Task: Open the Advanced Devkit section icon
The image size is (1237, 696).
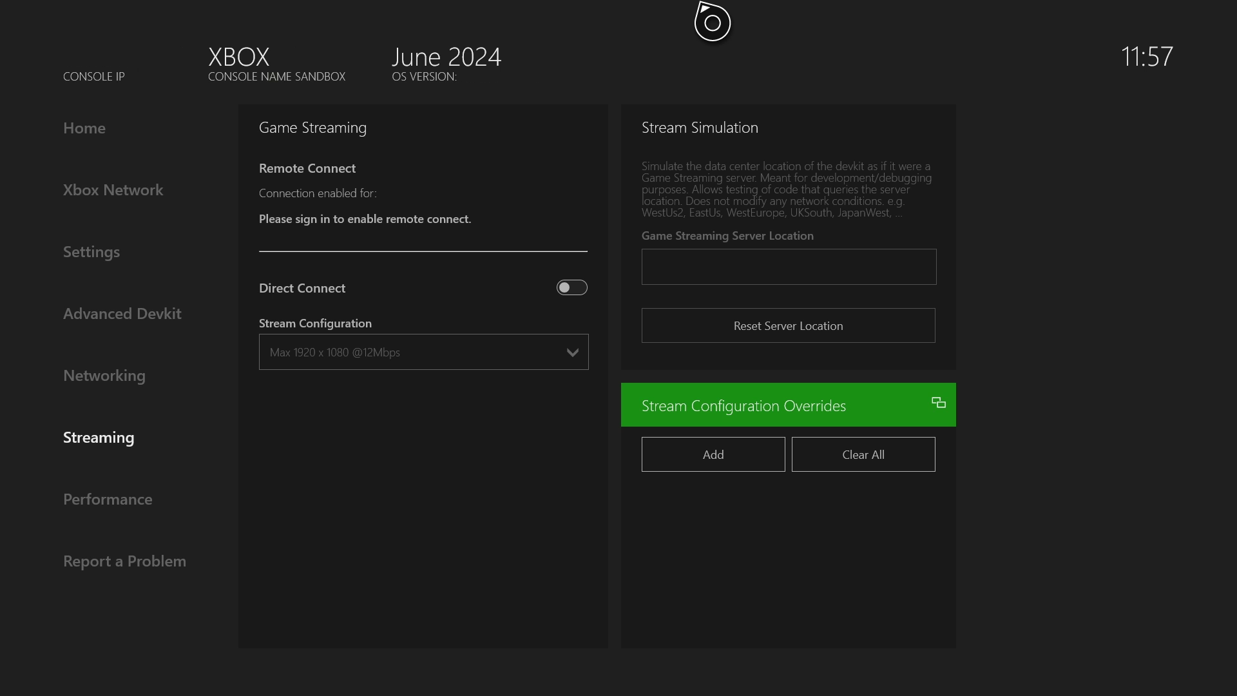Action: pyautogui.click(x=122, y=313)
